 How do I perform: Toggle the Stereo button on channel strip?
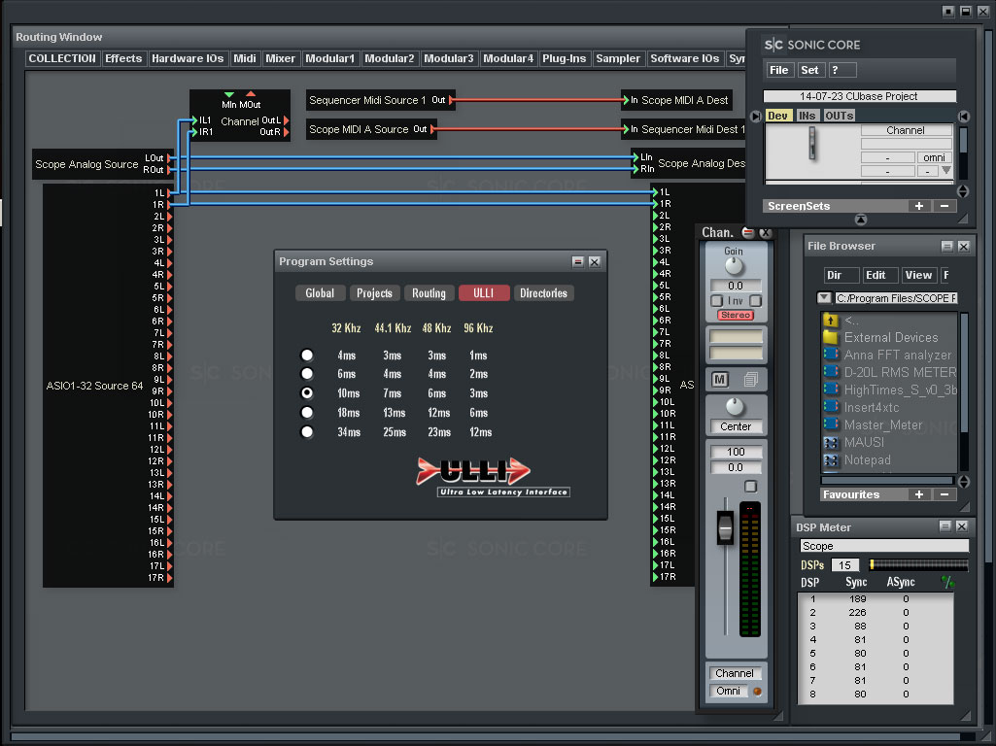pyautogui.click(x=736, y=315)
